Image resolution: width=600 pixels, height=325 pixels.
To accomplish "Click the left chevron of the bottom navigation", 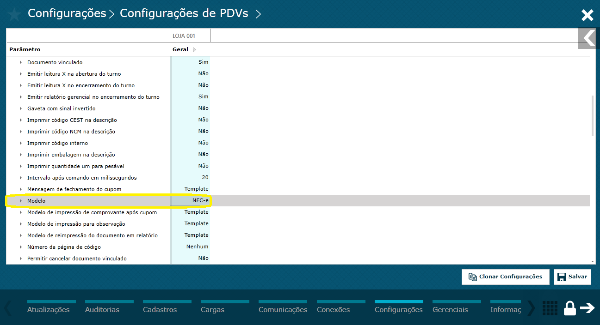I will pos(6,307).
